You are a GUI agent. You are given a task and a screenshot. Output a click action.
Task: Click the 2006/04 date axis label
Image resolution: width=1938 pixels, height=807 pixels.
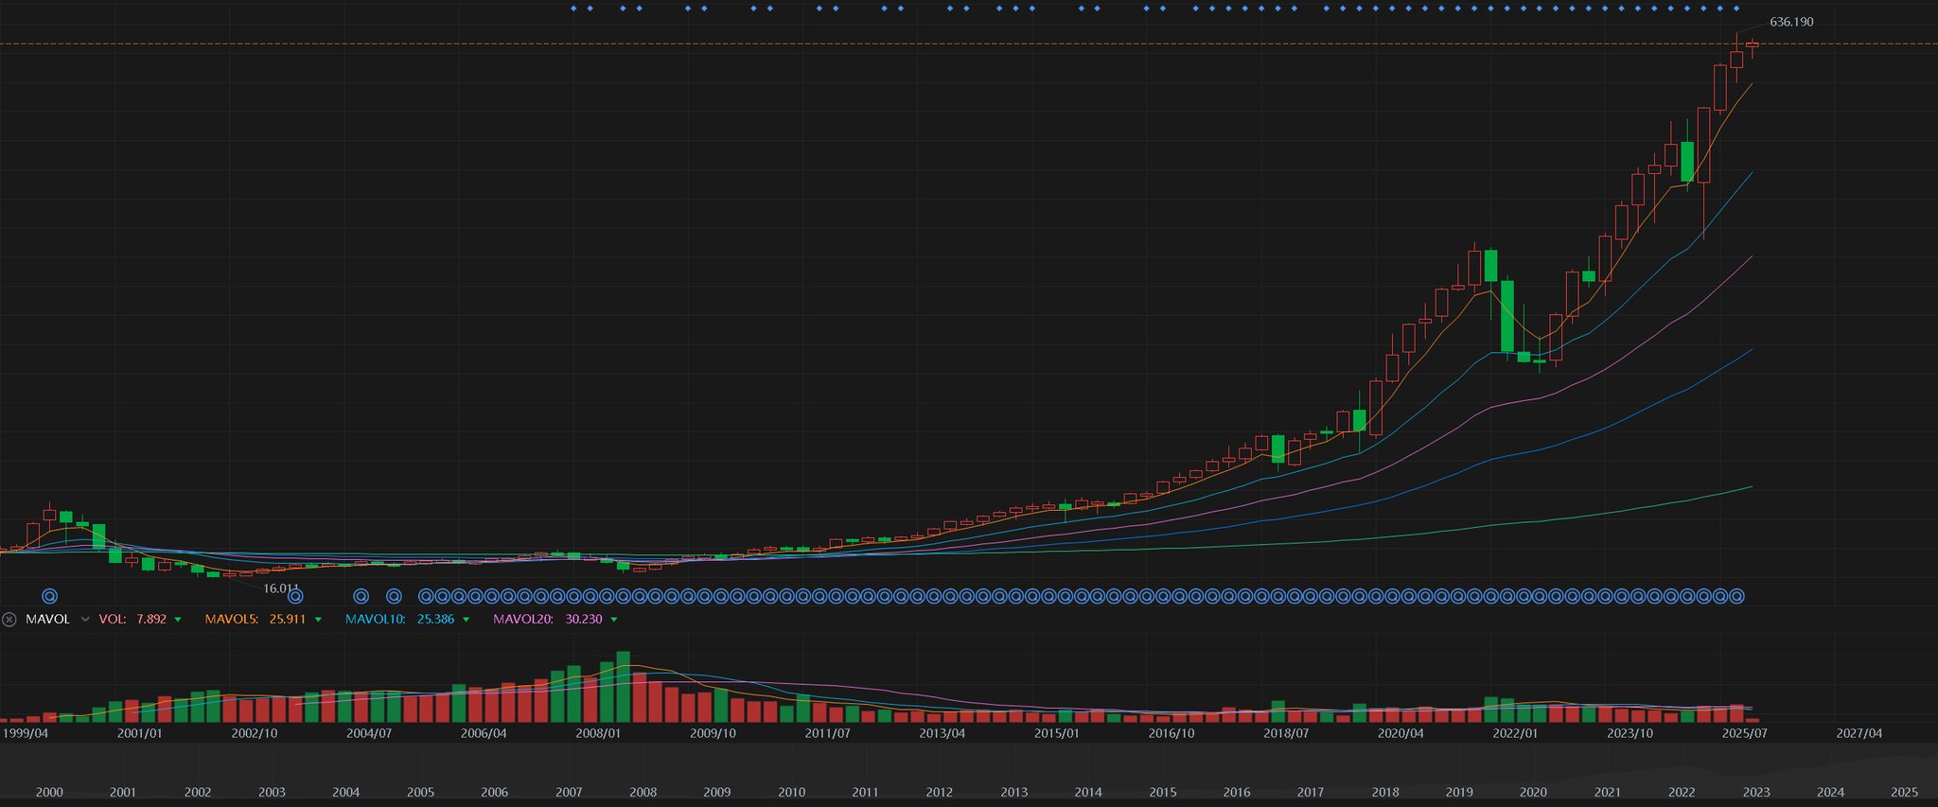pyautogui.click(x=484, y=733)
